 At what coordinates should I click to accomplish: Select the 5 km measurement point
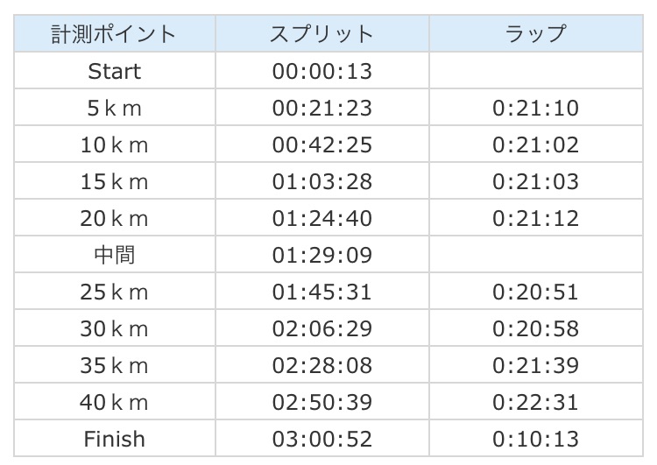point(114,108)
